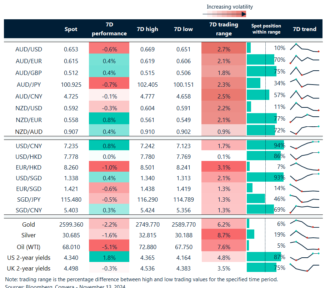Select the 7D performance column header
This screenshot has width=325, height=288.
(x=109, y=29)
